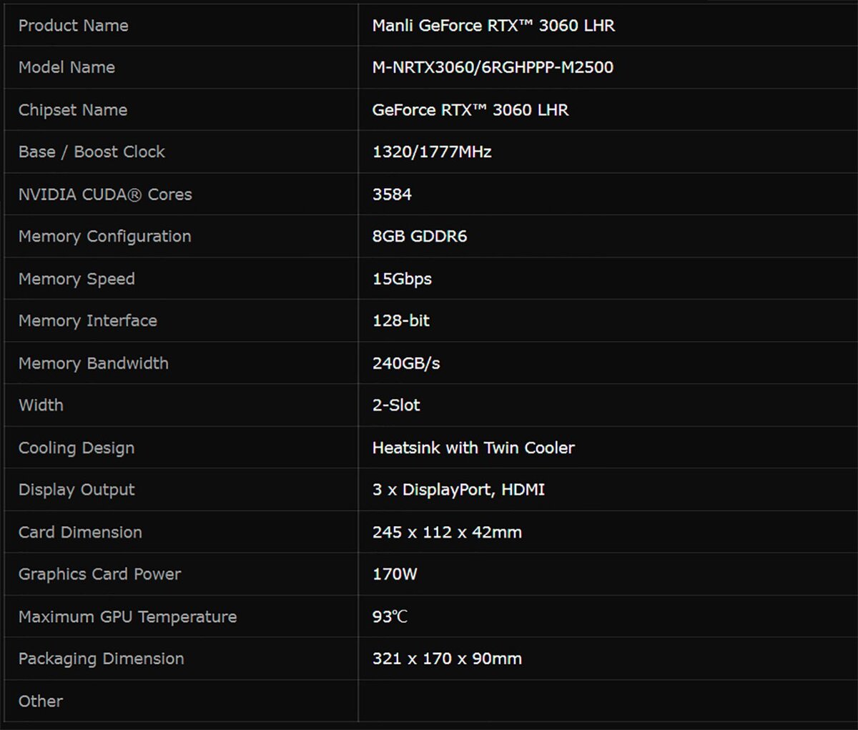Click the 'Memory Speed' label
This screenshot has width=858, height=730.
[77, 279]
